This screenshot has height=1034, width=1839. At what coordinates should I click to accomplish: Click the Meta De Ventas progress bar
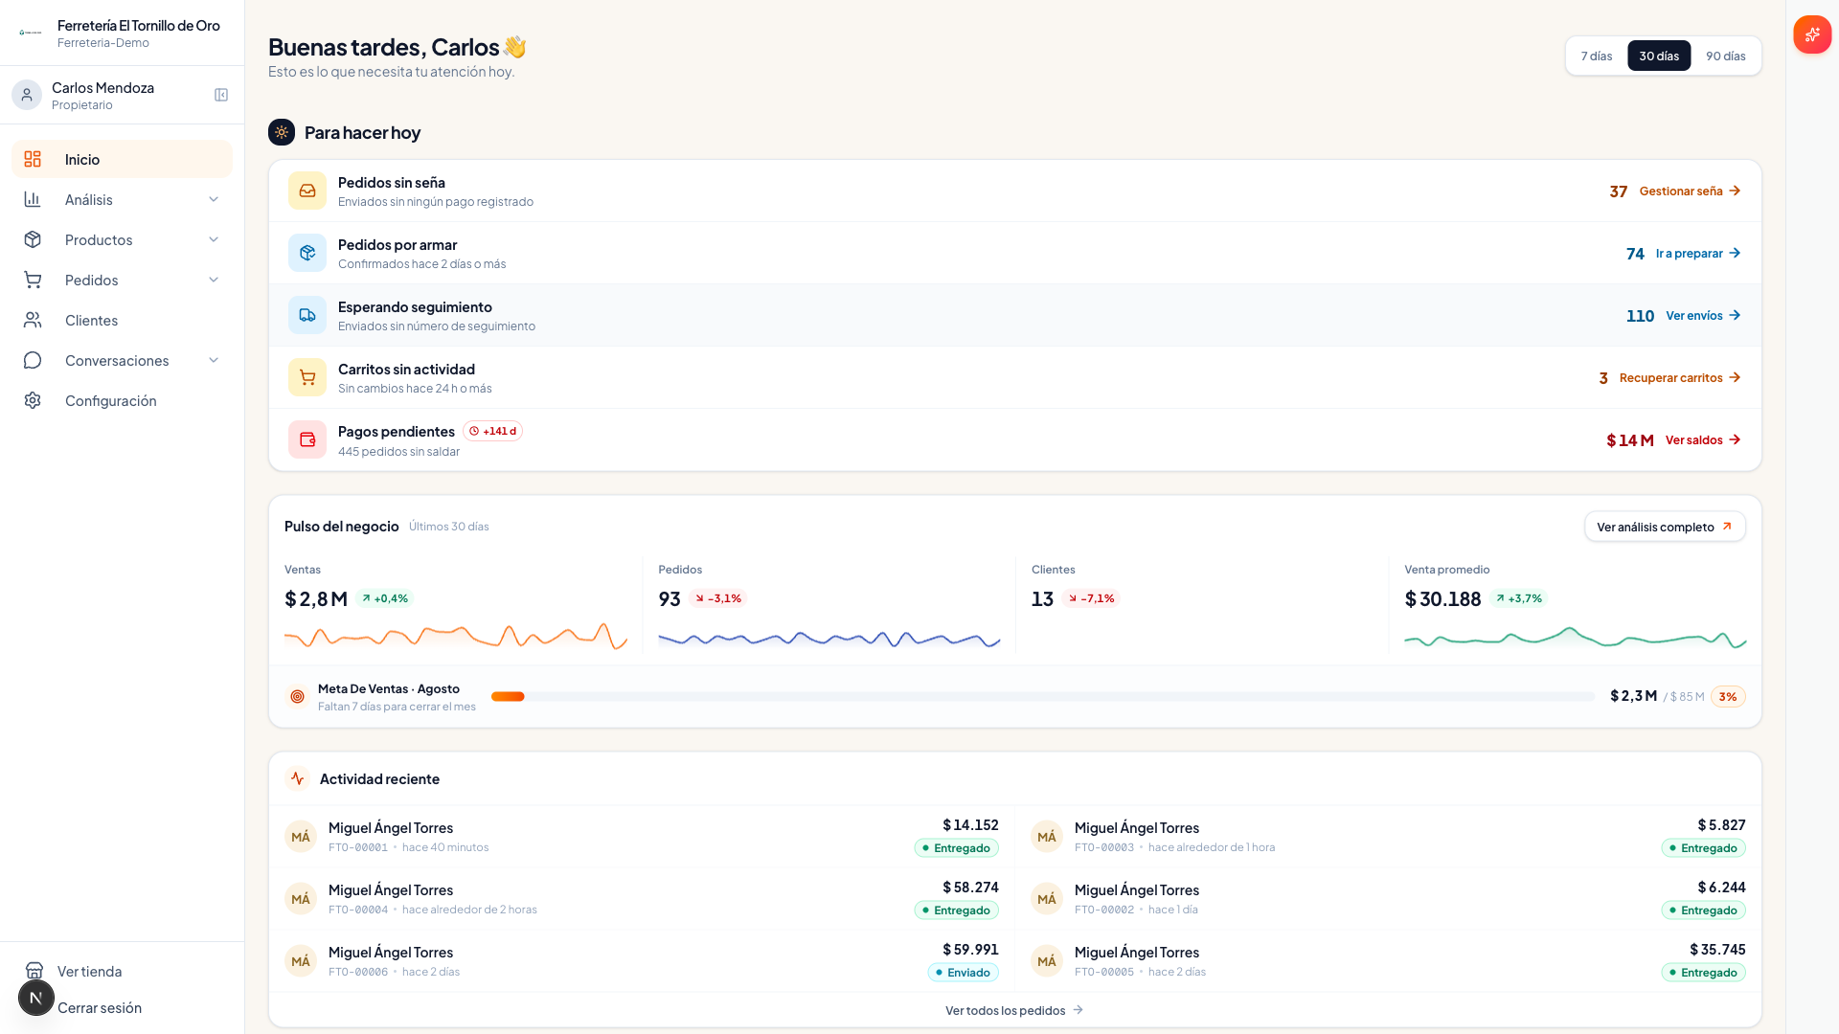coord(1042,696)
